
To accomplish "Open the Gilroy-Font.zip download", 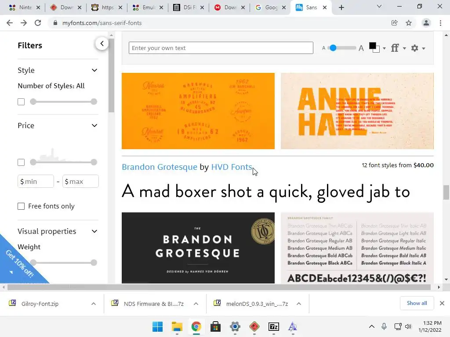I will tap(40, 304).
